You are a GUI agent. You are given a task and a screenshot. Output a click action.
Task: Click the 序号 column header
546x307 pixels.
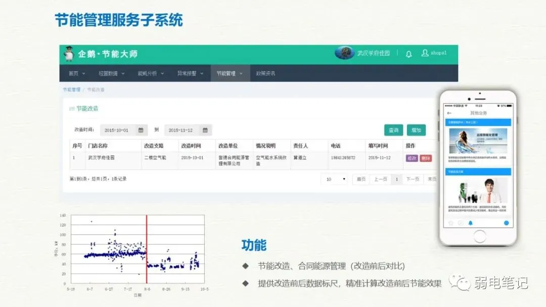point(77,146)
